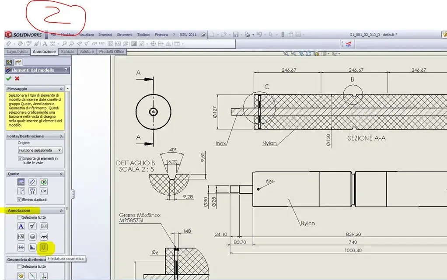
Task: Open Smart Dimension dropdown arrow in toolbar
Action: click(x=14, y=44)
